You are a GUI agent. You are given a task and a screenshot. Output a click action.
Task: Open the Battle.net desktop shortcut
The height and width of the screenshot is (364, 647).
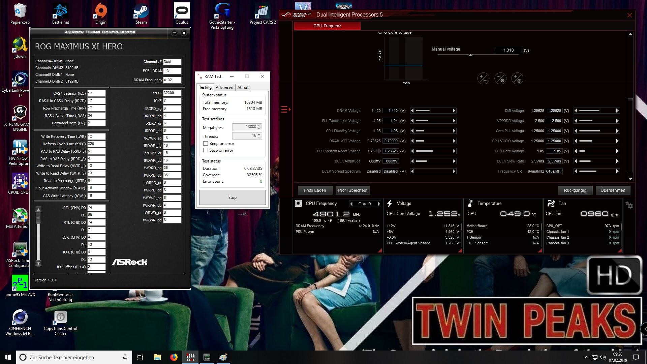click(61, 13)
